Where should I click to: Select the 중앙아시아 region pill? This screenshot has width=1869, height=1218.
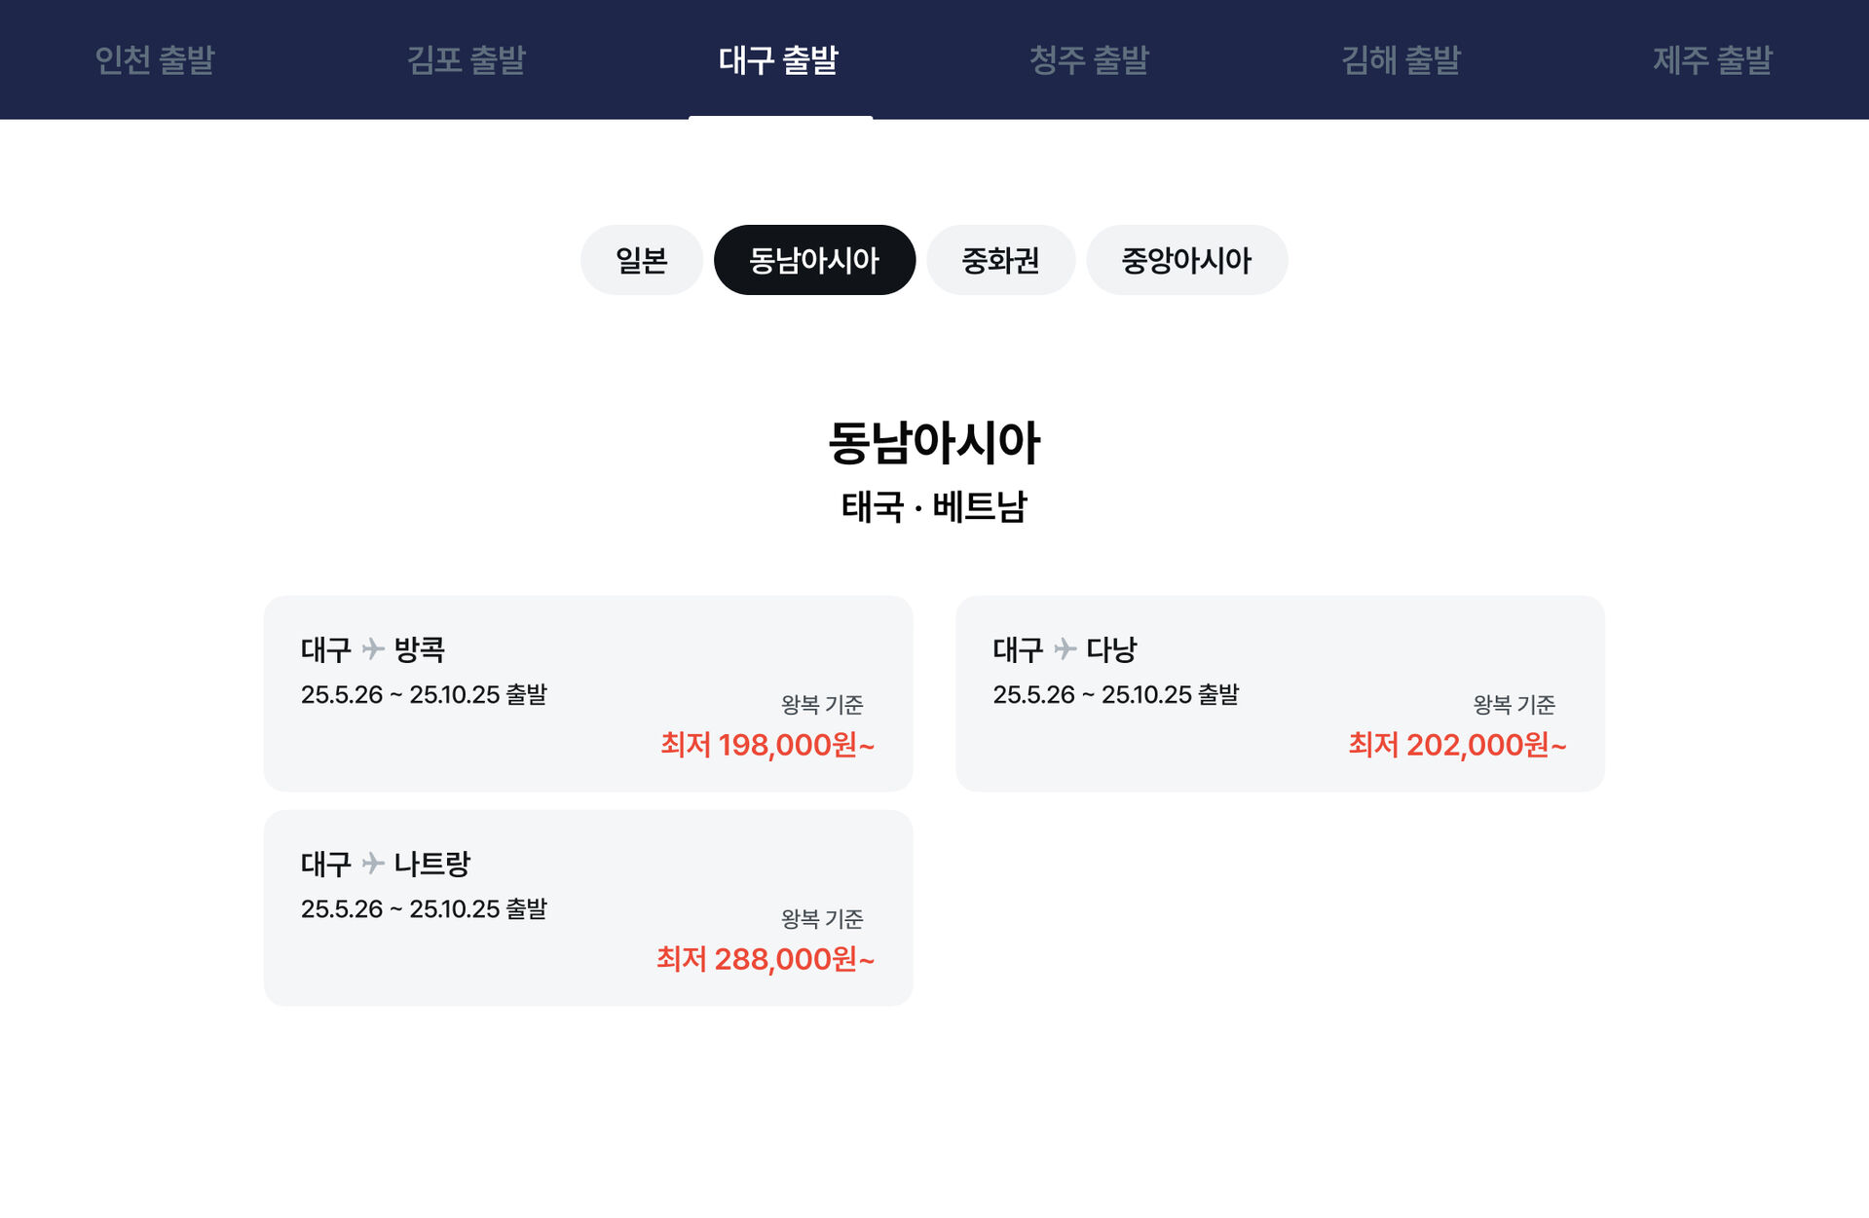[1186, 260]
